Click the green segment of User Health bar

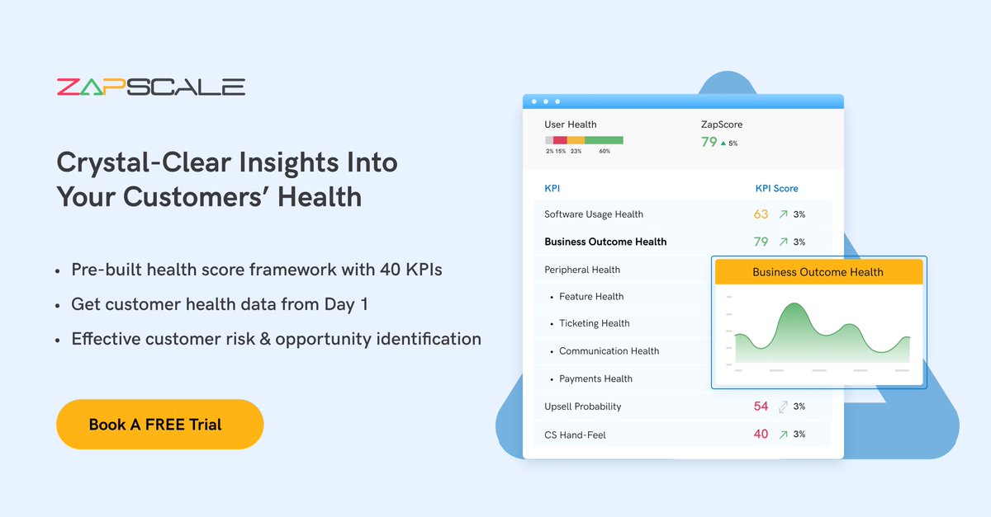(604, 140)
